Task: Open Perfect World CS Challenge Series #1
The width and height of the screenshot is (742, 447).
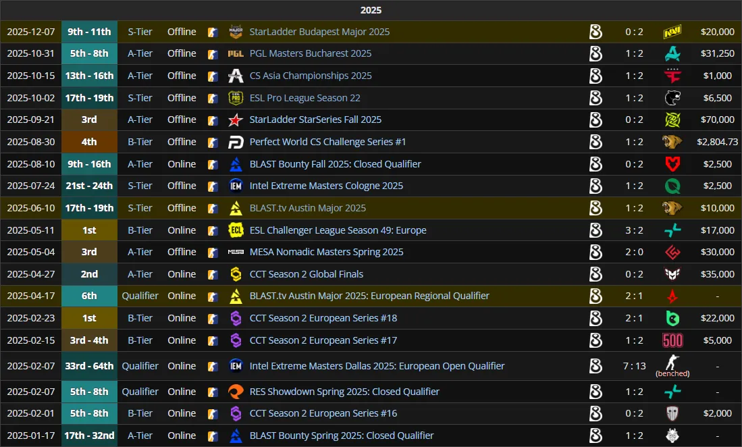Action: coord(327,142)
